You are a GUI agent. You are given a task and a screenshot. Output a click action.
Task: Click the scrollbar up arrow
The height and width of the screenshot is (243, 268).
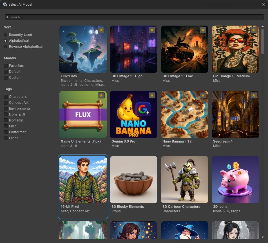tap(263, 26)
